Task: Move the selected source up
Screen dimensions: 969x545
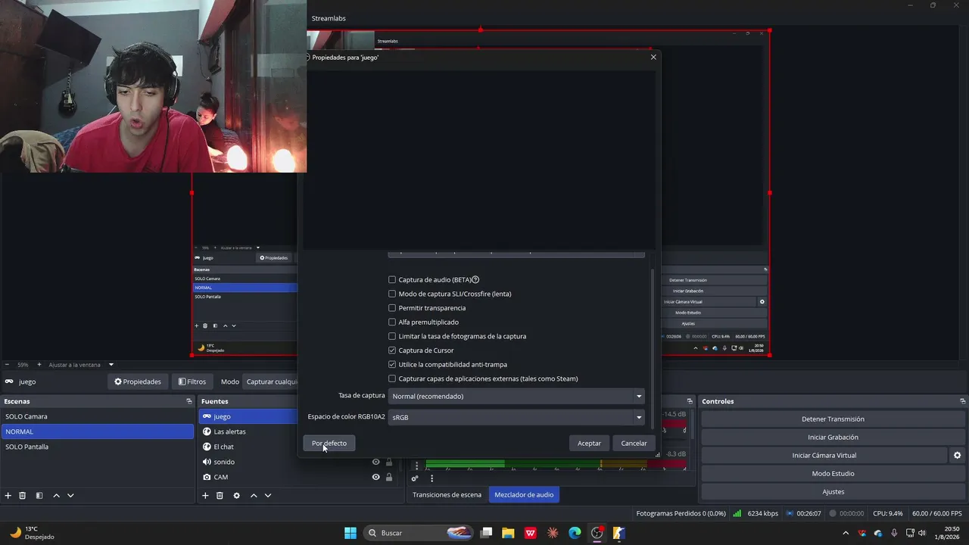Action: click(254, 496)
